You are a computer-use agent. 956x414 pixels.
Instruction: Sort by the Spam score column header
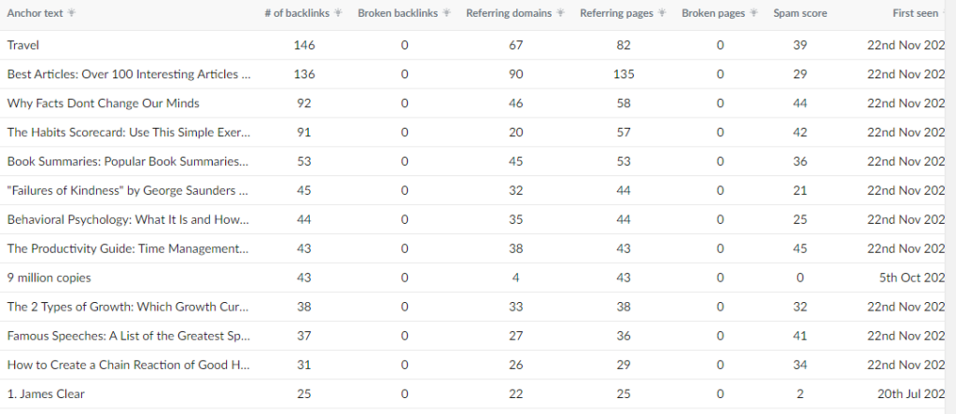[x=800, y=13]
